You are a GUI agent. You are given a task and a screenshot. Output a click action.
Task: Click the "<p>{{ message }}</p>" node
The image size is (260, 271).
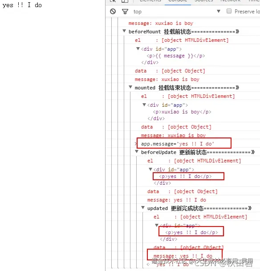click(x=176, y=56)
